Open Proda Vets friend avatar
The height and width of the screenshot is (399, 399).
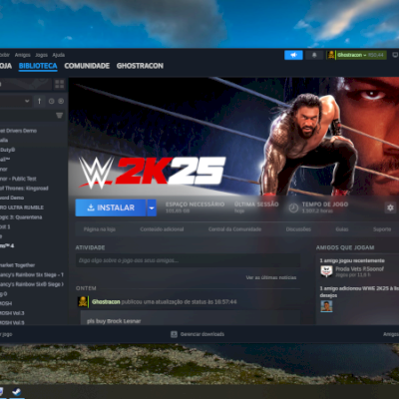point(326,271)
